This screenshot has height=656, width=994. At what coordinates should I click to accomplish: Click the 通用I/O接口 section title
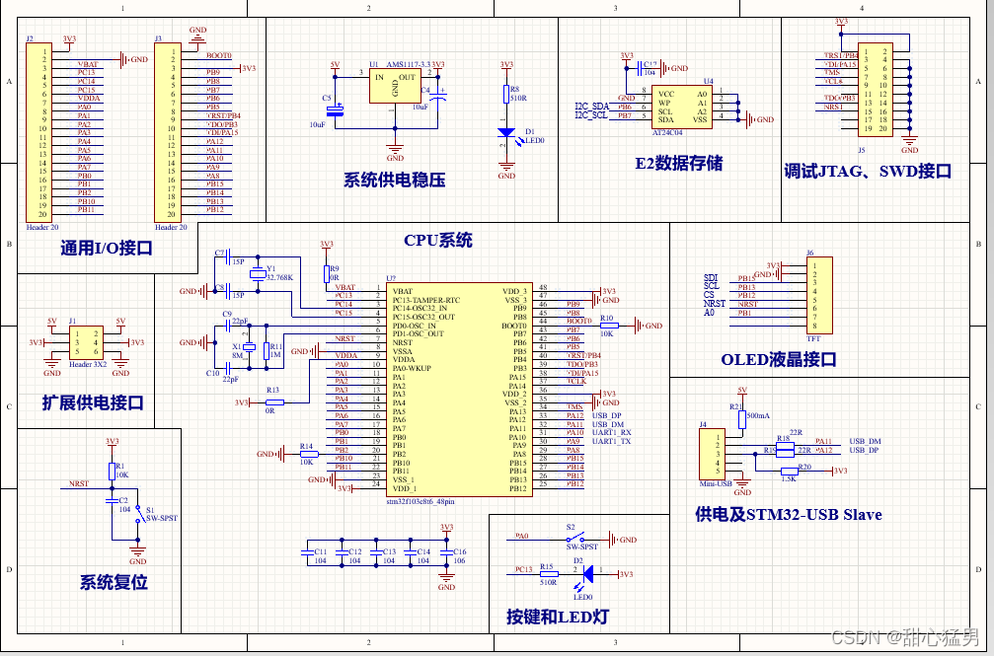[107, 248]
